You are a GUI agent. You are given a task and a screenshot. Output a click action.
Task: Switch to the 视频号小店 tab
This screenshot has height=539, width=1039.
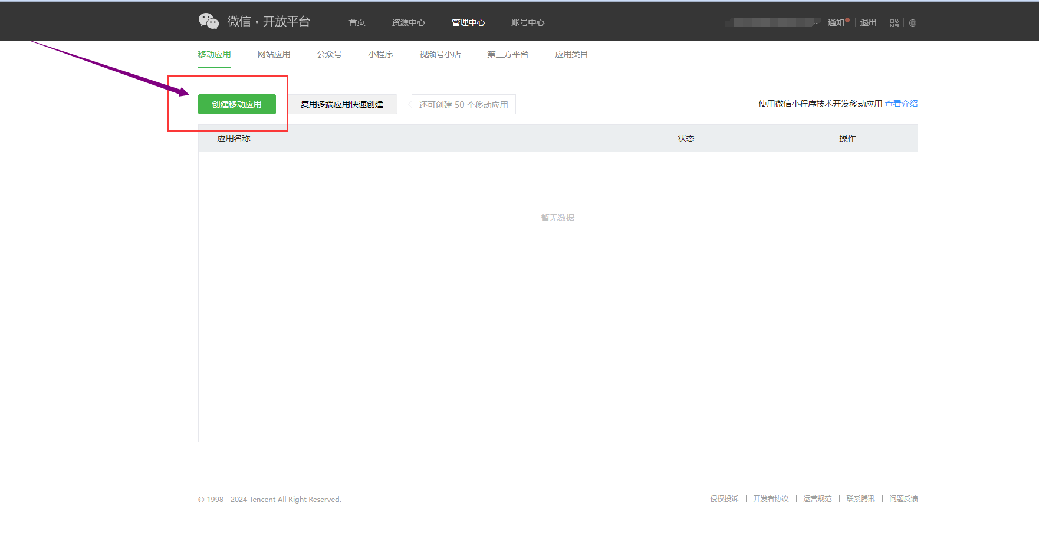tap(440, 54)
